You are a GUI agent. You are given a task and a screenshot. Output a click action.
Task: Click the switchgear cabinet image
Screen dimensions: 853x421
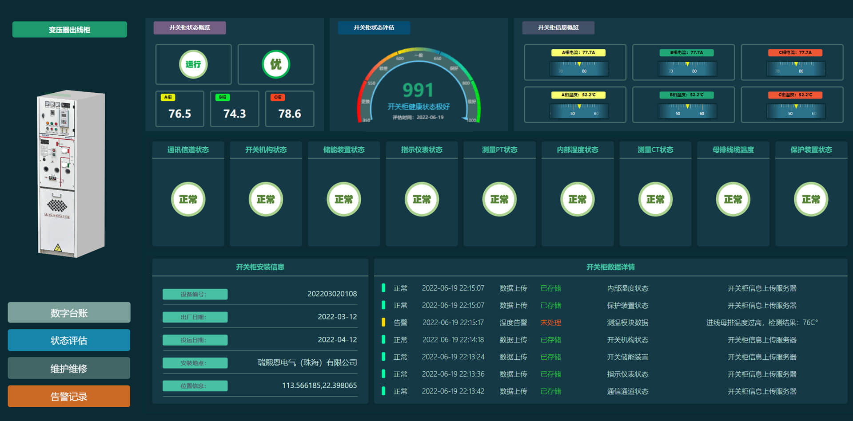click(71, 174)
